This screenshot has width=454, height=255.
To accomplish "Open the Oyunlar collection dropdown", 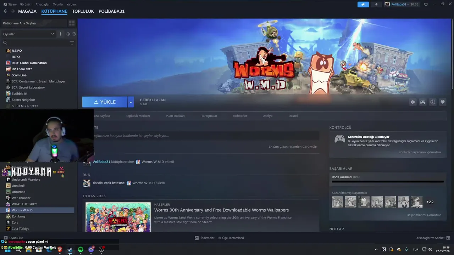I will [28, 34].
